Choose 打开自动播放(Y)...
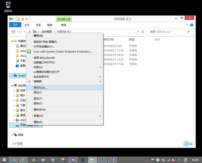Viewport: 202px width, 163px height. (x=64, y=47)
